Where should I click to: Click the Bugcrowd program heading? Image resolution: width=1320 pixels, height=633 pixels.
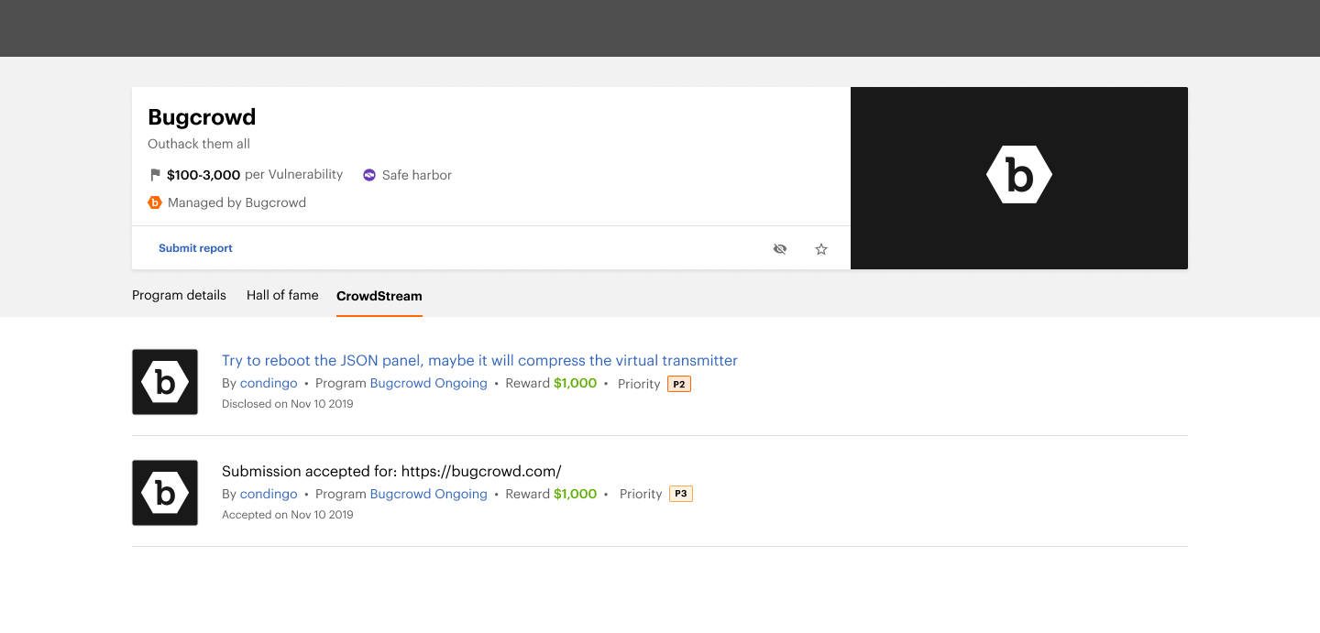point(202,117)
